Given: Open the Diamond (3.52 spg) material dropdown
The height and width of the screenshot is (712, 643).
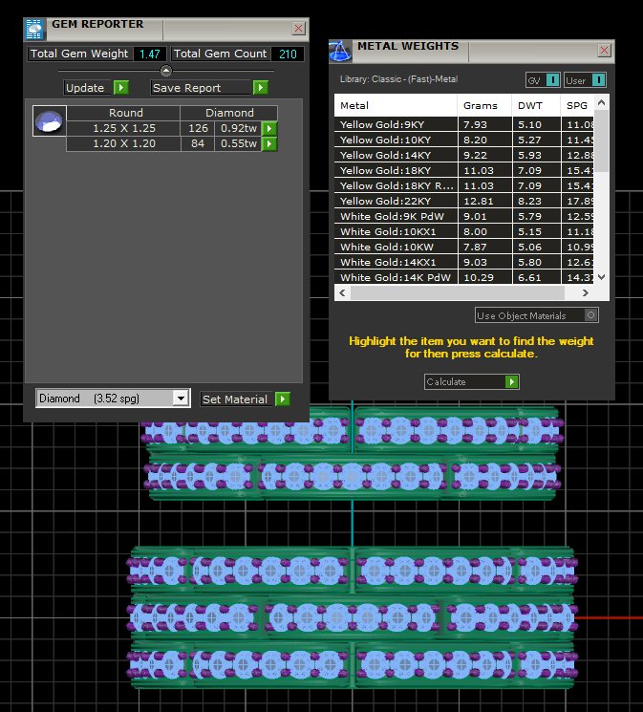Looking at the screenshot, I should [113, 399].
